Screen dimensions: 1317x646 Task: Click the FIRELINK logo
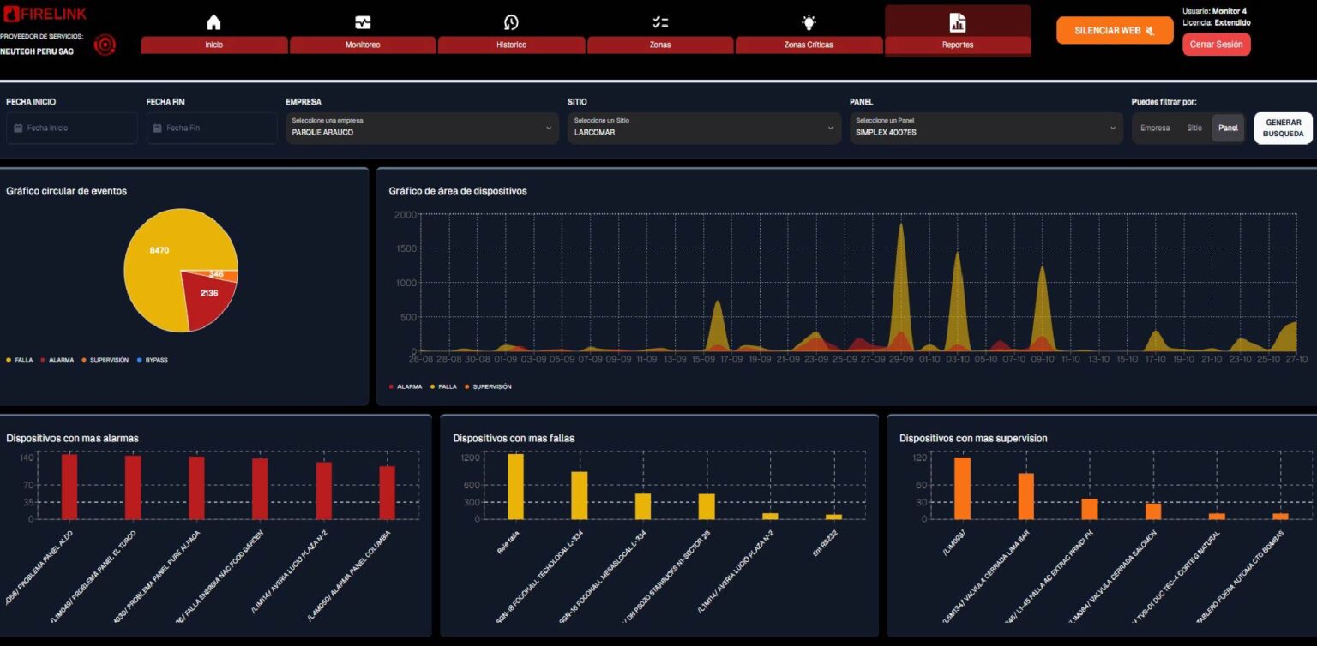tap(45, 14)
